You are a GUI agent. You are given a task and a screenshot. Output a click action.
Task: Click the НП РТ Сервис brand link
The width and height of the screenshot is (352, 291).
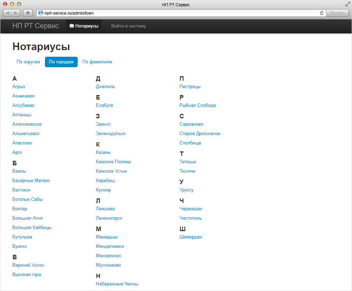coord(36,26)
